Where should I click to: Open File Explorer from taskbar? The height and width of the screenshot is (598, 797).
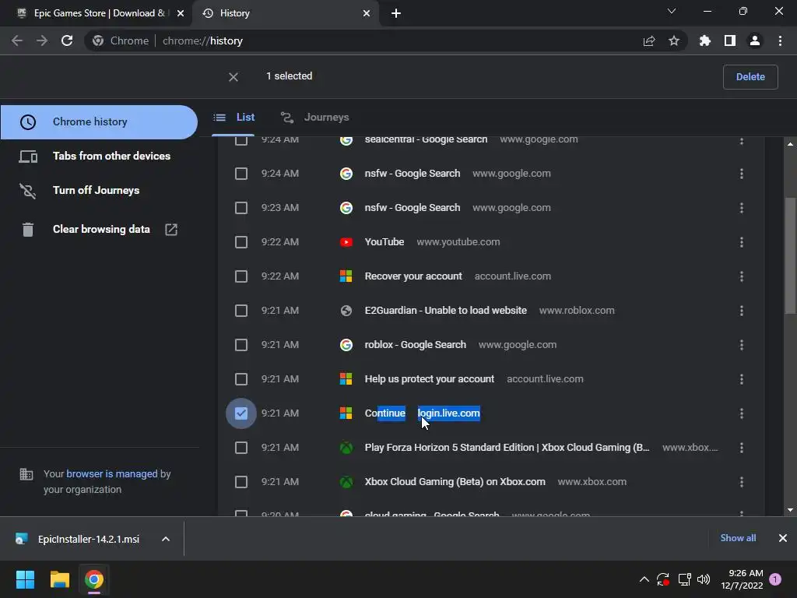point(59,579)
